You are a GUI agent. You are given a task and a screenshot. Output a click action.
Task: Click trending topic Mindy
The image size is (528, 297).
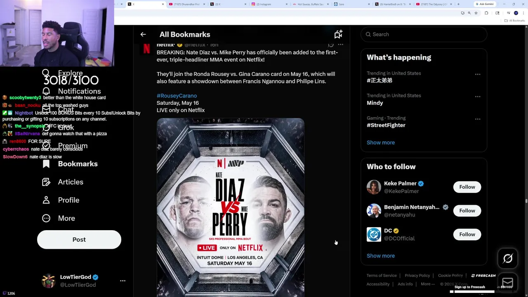pyautogui.click(x=375, y=103)
